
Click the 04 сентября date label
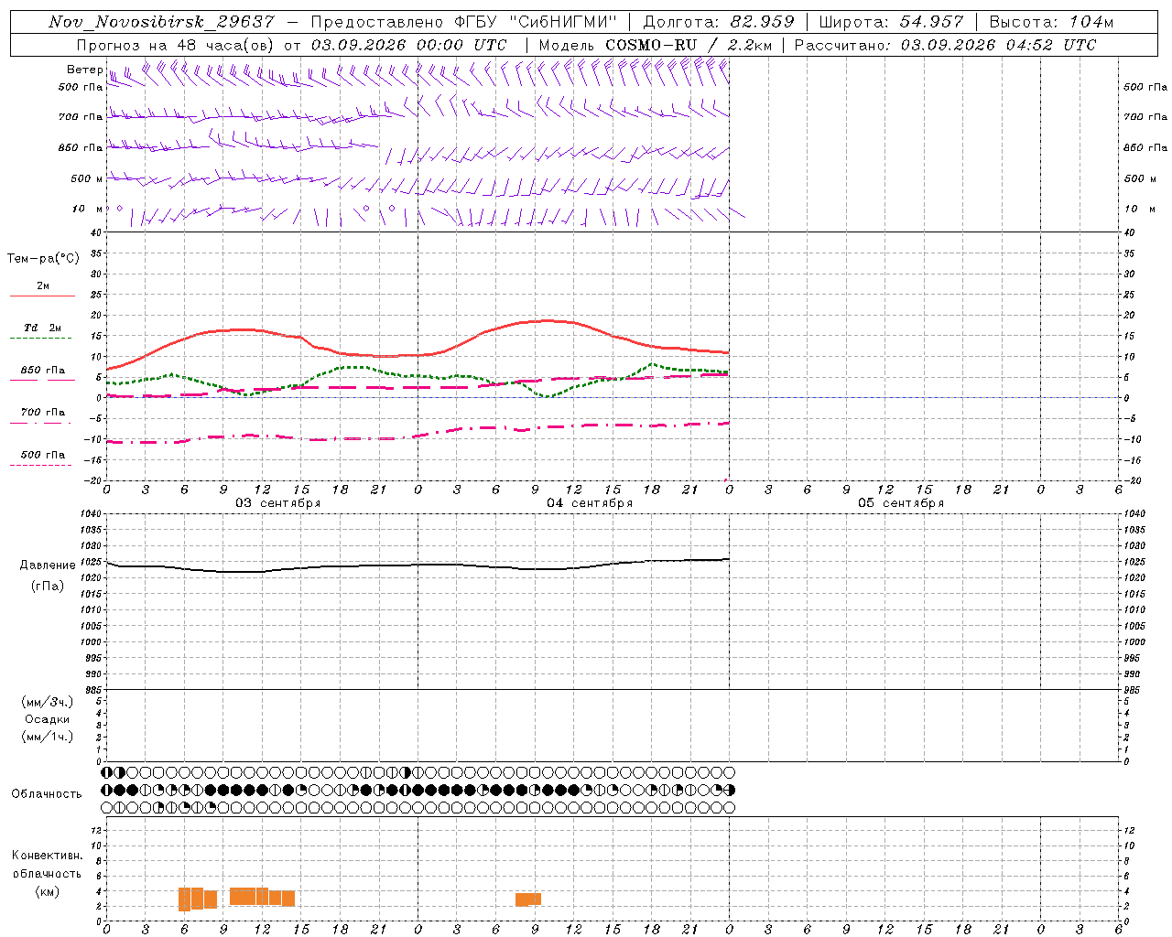pyautogui.click(x=590, y=503)
